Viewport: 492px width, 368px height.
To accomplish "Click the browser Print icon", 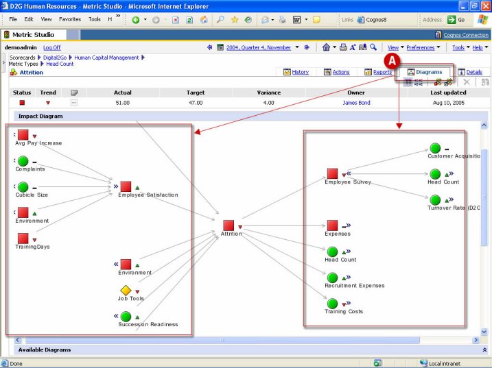I will point(283,20).
